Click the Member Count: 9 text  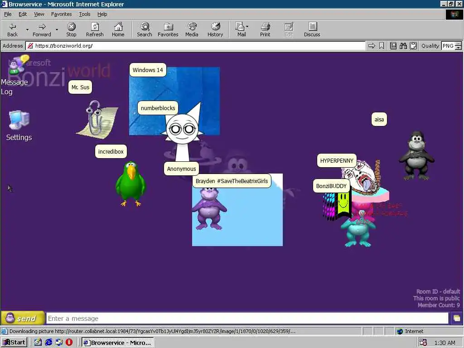[x=439, y=305]
